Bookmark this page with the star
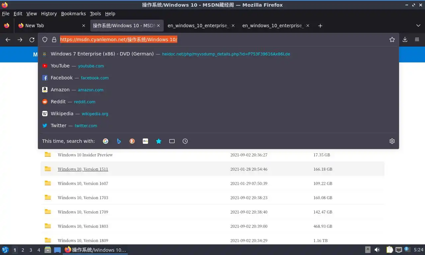 pyautogui.click(x=392, y=40)
